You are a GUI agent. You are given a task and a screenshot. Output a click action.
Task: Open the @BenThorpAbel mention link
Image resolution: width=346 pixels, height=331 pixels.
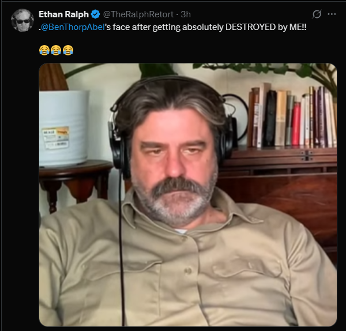coord(73,27)
